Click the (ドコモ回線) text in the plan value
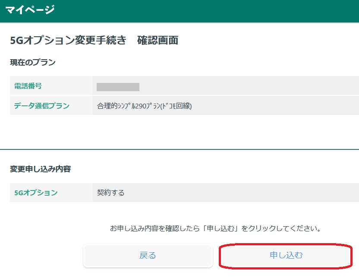 tap(176, 106)
